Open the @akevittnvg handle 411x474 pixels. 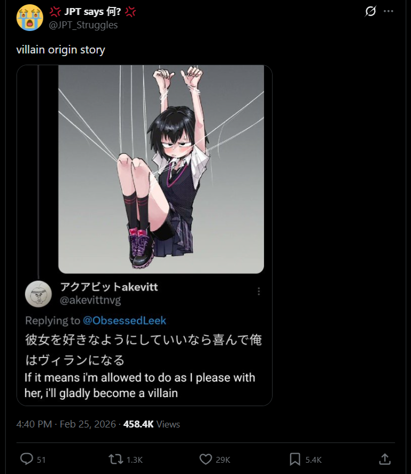[90, 300]
